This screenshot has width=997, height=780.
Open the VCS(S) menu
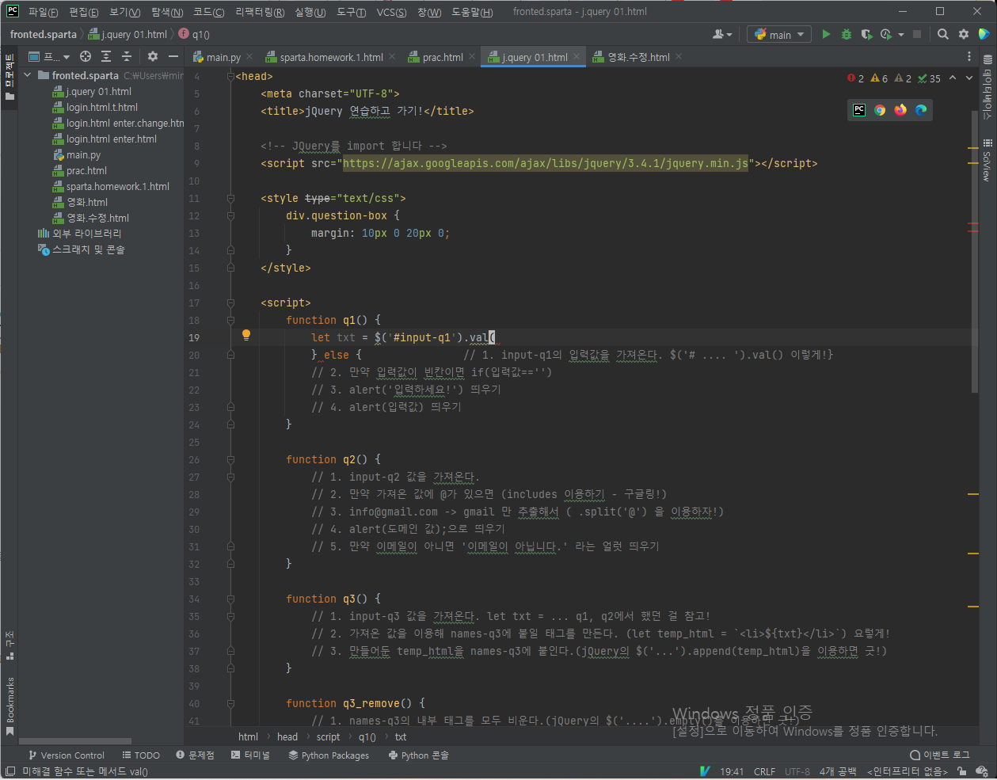(x=391, y=12)
